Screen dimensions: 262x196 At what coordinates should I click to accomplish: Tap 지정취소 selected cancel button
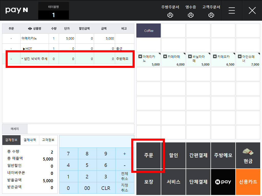tap(125, 188)
